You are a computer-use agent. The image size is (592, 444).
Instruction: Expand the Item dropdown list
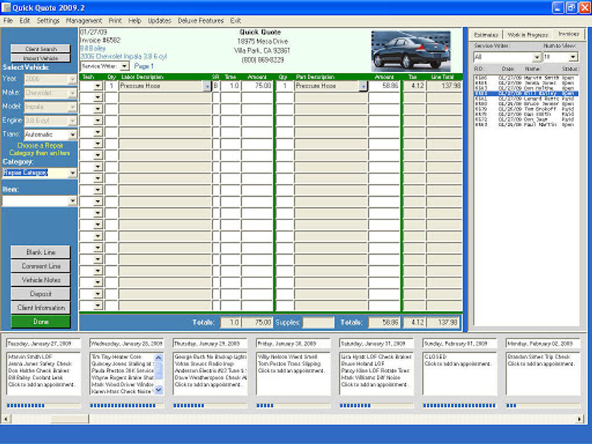tap(73, 201)
